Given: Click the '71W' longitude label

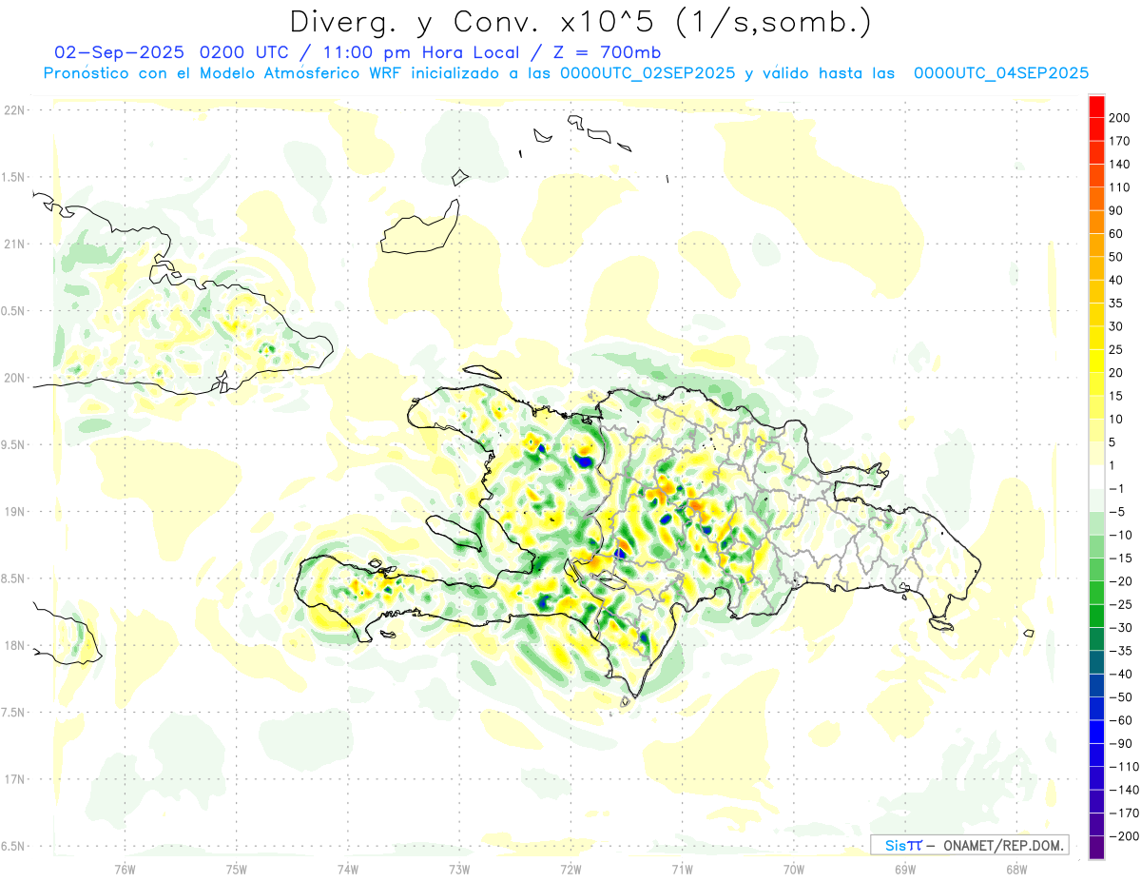Looking at the screenshot, I should click(682, 869).
